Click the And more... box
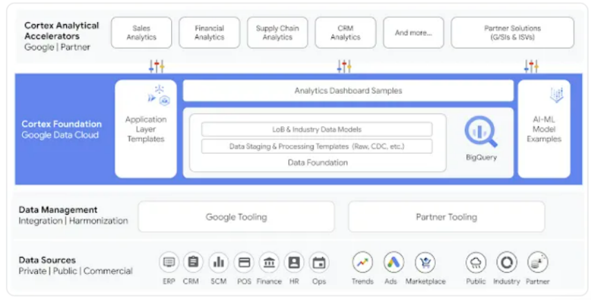 pos(414,32)
